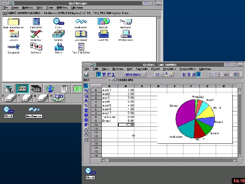Click the Wastebasket button in GeoManager
Viewport: 245px width, 184px height.
point(9,89)
